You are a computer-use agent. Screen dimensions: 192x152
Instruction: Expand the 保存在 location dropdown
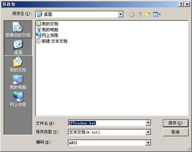pos(121,14)
